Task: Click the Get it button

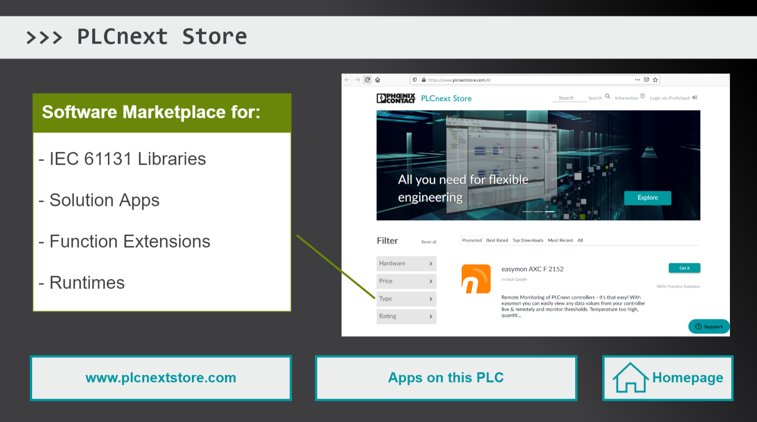Action: pyautogui.click(x=684, y=268)
